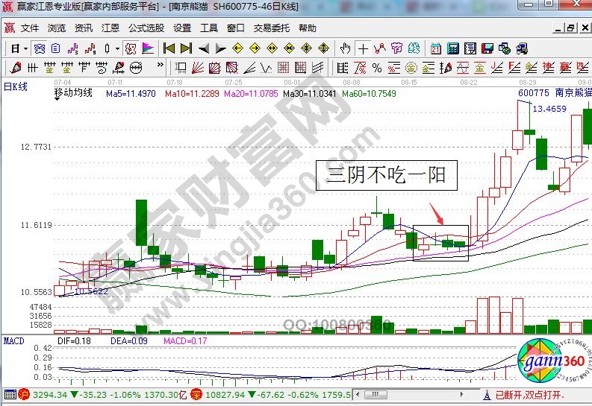Select the crosshair cursor tool

[363, 48]
